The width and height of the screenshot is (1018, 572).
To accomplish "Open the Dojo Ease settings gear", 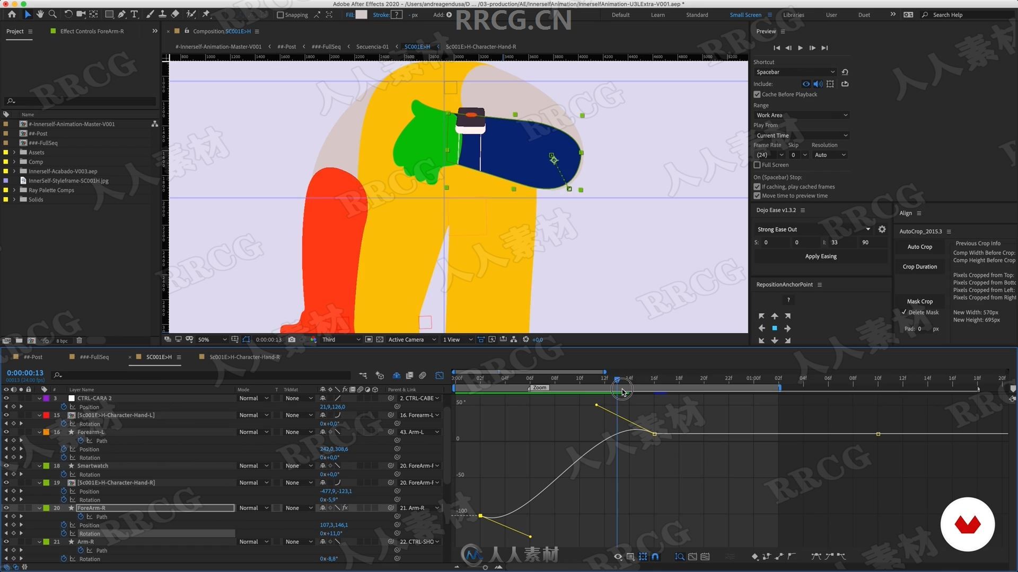I will click(x=882, y=229).
